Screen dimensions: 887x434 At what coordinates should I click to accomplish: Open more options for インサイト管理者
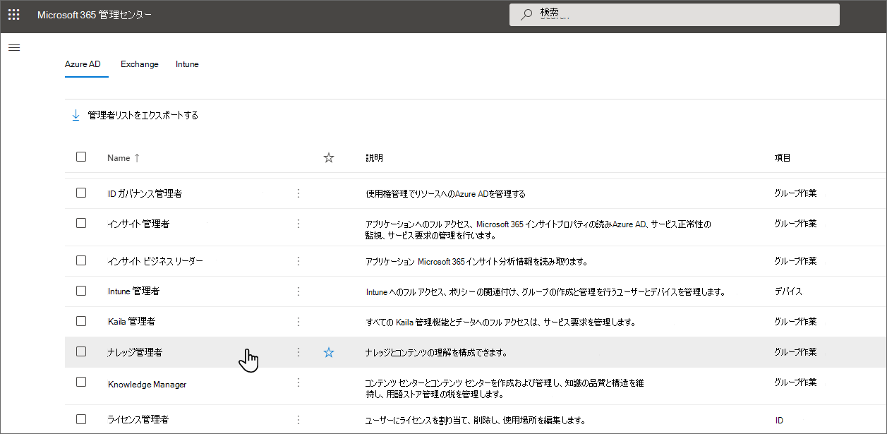298,222
